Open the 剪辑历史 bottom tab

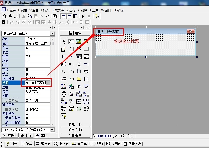point(132,144)
